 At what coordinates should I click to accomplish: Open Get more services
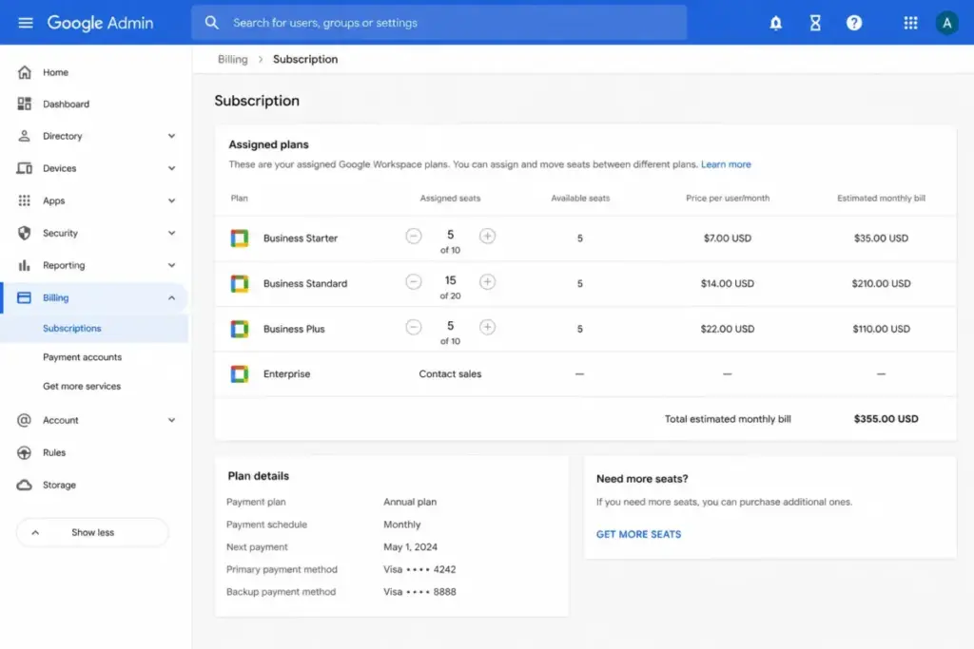pyautogui.click(x=82, y=386)
